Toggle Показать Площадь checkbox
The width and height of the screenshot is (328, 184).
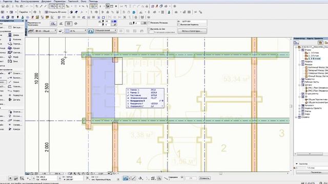(x=149, y=22)
